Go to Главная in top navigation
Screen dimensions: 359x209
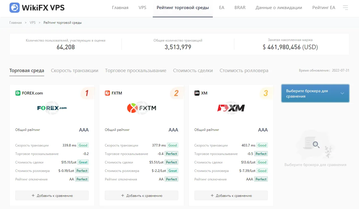coord(120,8)
